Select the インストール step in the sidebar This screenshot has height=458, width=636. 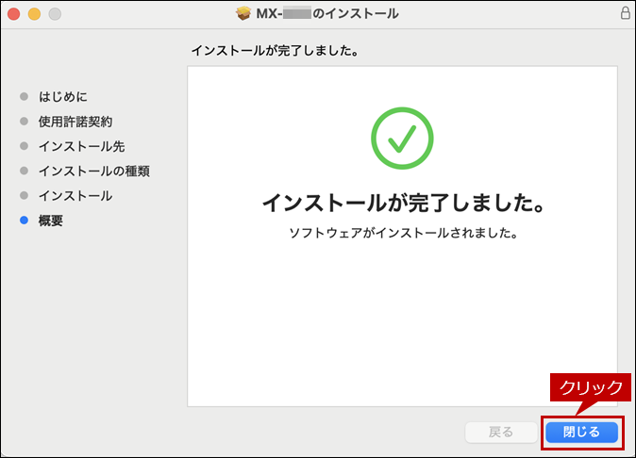click(x=75, y=196)
